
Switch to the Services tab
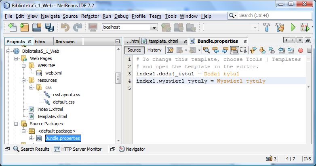[65, 41]
